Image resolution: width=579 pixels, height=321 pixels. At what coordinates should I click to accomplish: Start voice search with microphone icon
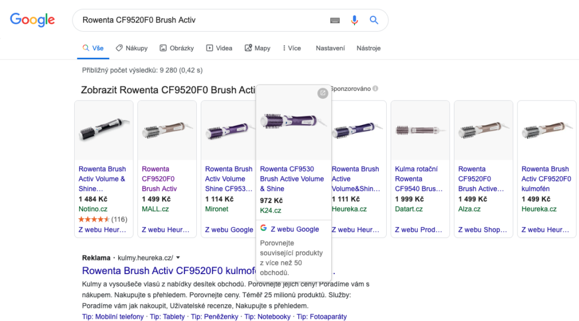pyautogui.click(x=354, y=20)
